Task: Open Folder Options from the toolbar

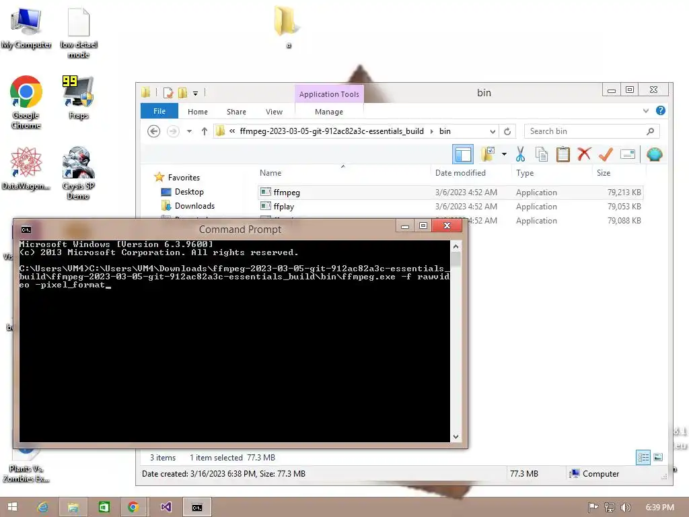Action: (x=488, y=154)
